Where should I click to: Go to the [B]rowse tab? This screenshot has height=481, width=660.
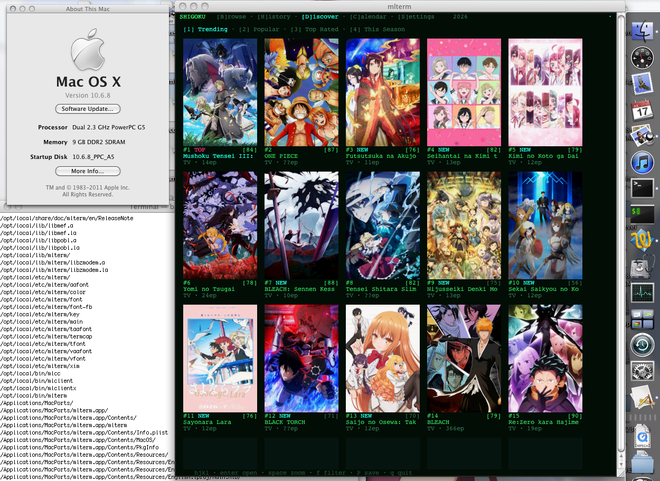click(x=231, y=17)
